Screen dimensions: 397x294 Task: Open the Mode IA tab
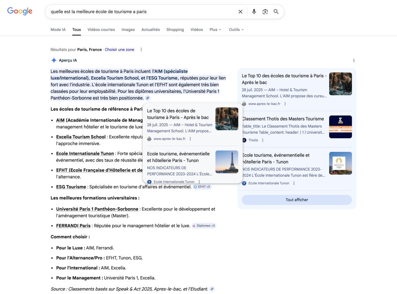tap(58, 29)
